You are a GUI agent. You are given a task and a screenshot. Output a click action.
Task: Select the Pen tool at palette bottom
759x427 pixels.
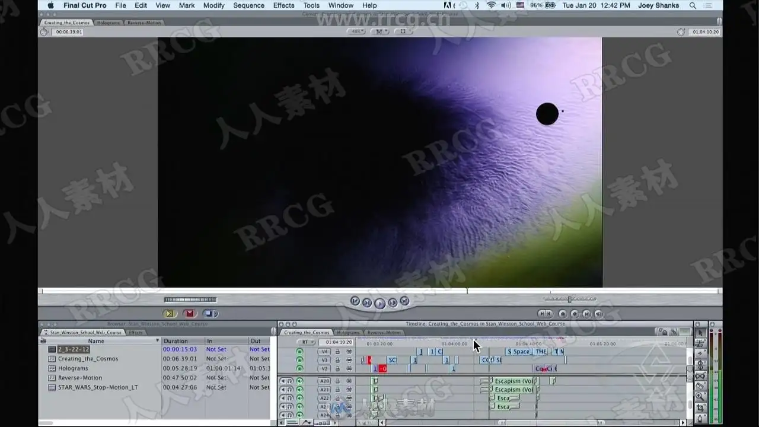[x=700, y=419]
